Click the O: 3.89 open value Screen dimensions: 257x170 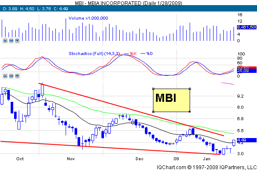pos(10,9)
